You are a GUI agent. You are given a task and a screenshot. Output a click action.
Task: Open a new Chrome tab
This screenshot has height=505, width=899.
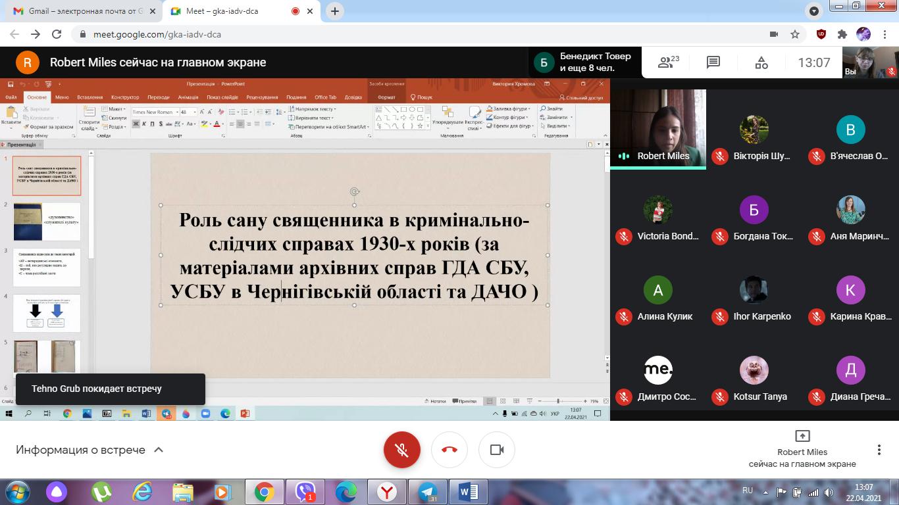tap(335, 11)
